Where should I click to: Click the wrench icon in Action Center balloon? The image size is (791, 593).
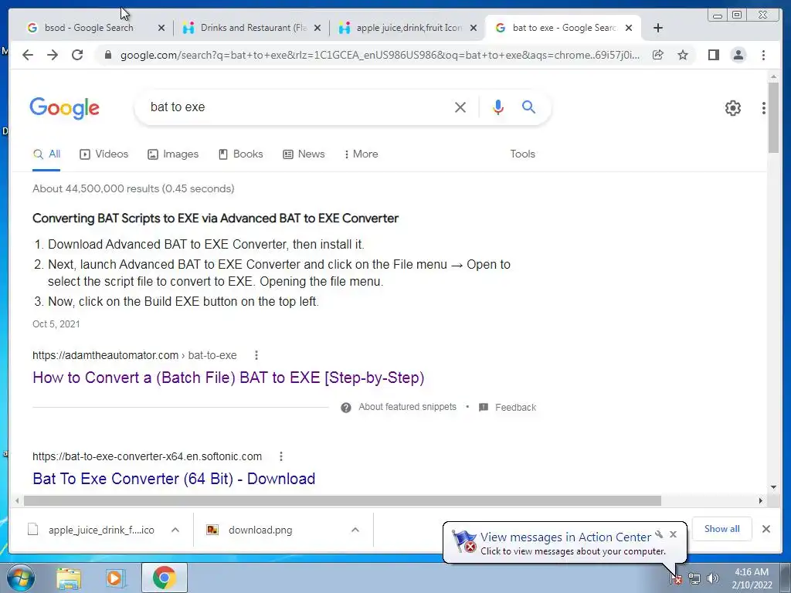[659, 534]
